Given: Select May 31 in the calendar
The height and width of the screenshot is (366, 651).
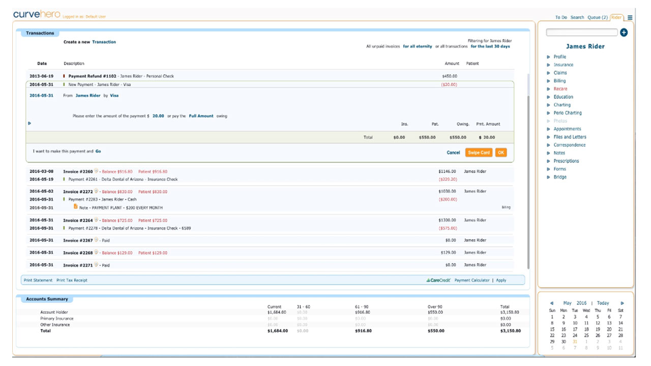Looking at the screenshot, I should pos(575,342).
